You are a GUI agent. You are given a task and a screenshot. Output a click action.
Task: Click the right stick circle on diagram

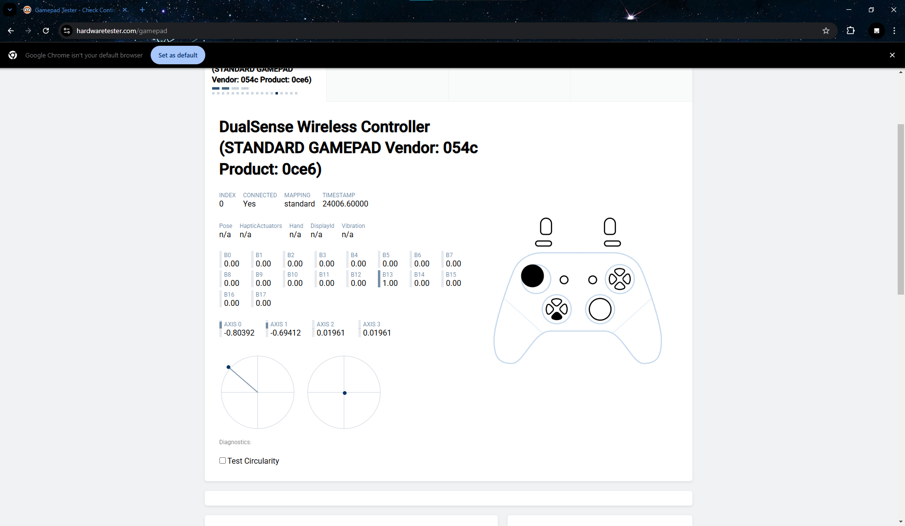(x=600, y=309)
